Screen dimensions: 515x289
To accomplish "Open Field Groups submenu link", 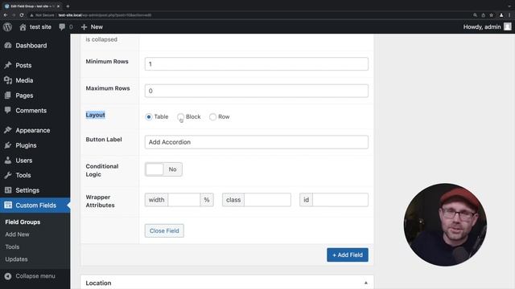I will [x=23, y=222].
